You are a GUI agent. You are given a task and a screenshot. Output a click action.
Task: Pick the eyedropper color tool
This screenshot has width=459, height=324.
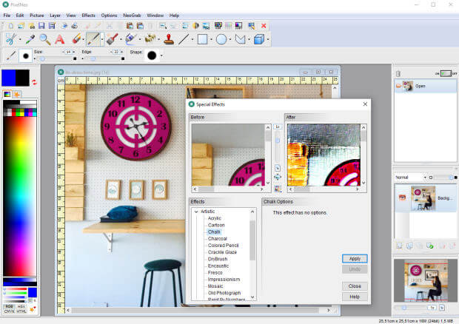click(x=30, y=39)
